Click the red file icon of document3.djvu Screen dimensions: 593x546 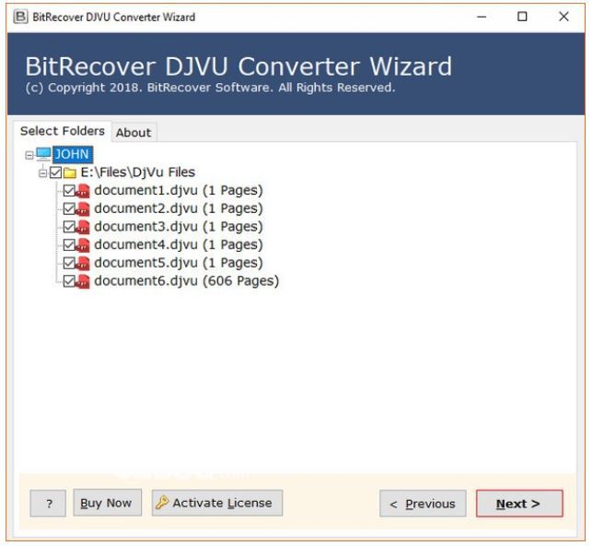pyautogui.click(x=83, y=227)
